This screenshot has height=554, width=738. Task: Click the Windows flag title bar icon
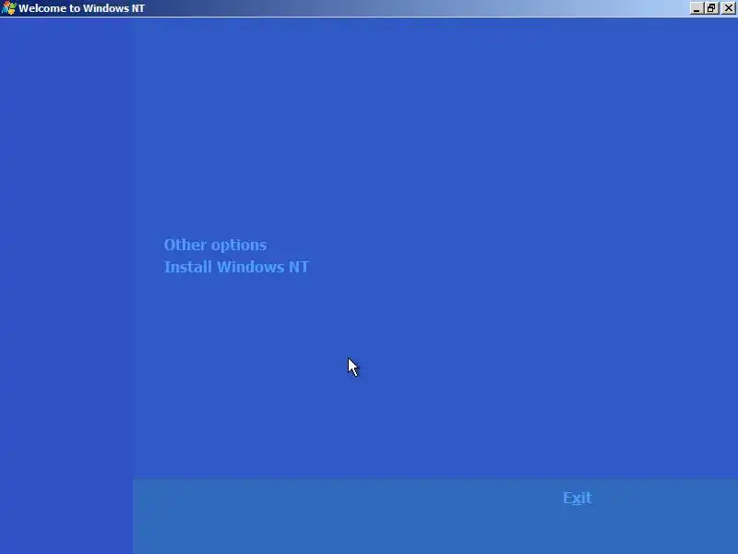[9, 8]
